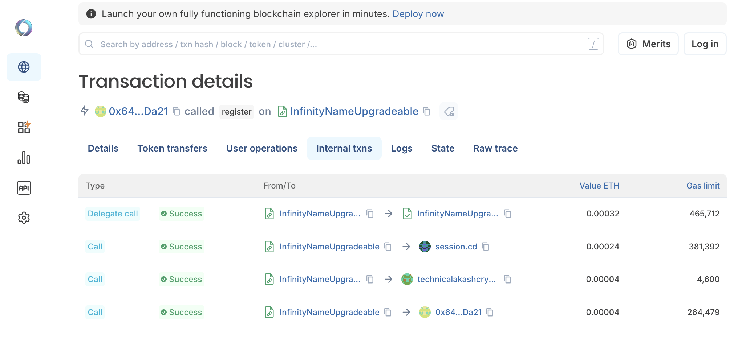Click the session.cd identicon
The height and width of the screenshot is (351, 746).
[425, 247]
